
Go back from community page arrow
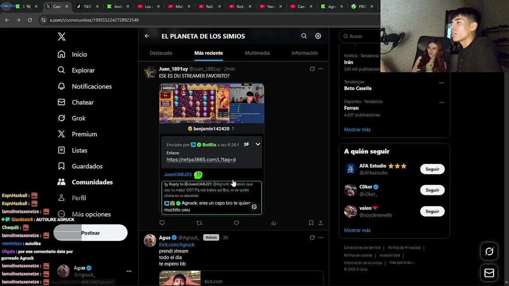coord(147,36)
